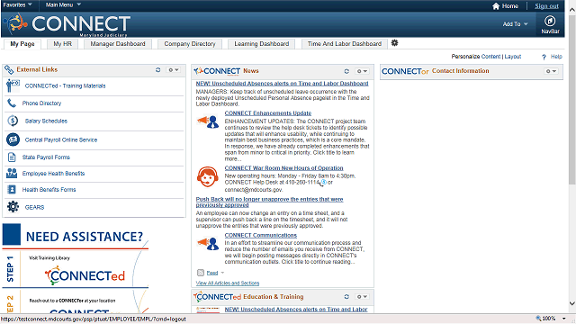Image resolution: width=576 pixels, height=324 pixels.
Task: Click the Phone Directory handset icon
Action: click(12, 103)
